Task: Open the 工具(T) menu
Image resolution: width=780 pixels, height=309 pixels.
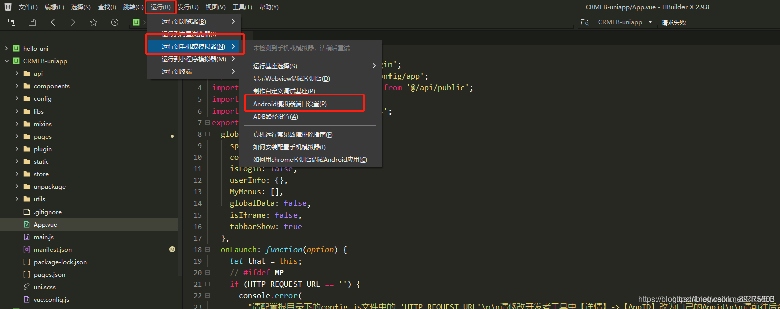Action: 242,7
